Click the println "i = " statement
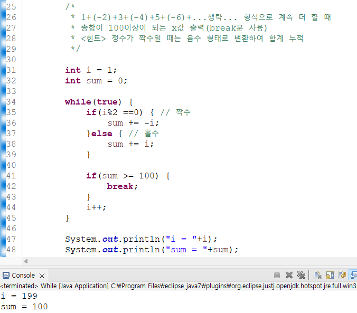This screenshot has height=313, width=357. (141, 239)
